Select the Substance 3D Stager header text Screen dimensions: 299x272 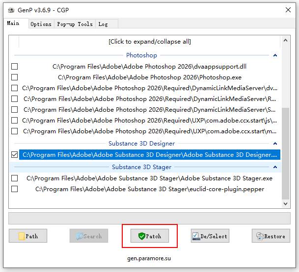[x=141, y=167]
